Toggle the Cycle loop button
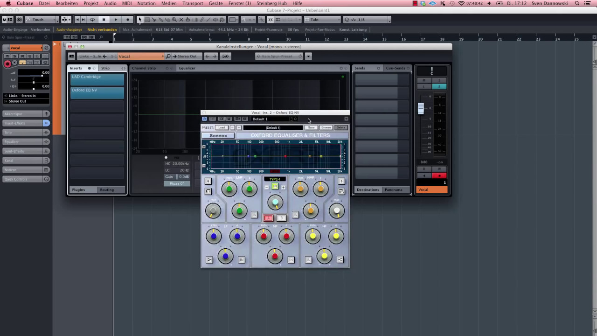This screenshot has height=336, width=597. pyautogui.click(x=92, y=20)
